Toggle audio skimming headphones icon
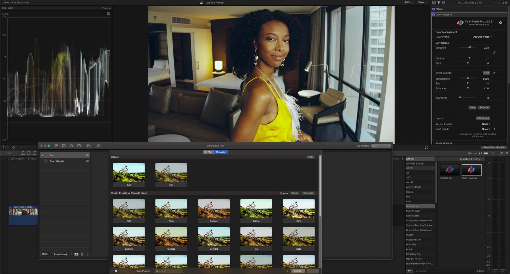Viewport: 510px width, 274px height. tap(480, 153)
